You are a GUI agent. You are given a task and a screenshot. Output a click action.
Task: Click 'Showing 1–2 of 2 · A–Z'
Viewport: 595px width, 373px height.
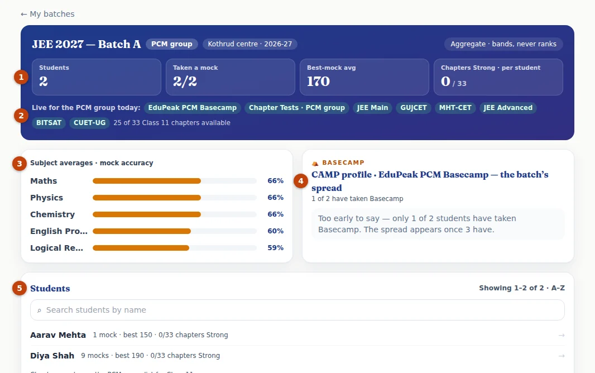click(x=522, y=288)
